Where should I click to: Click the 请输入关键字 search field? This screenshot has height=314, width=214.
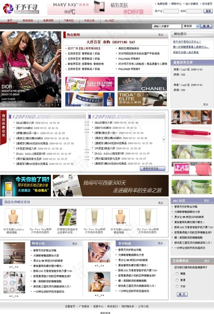167,26
